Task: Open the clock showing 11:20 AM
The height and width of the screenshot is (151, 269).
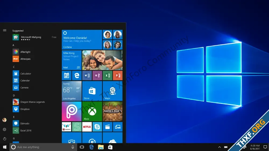Action: coord(255,147)
